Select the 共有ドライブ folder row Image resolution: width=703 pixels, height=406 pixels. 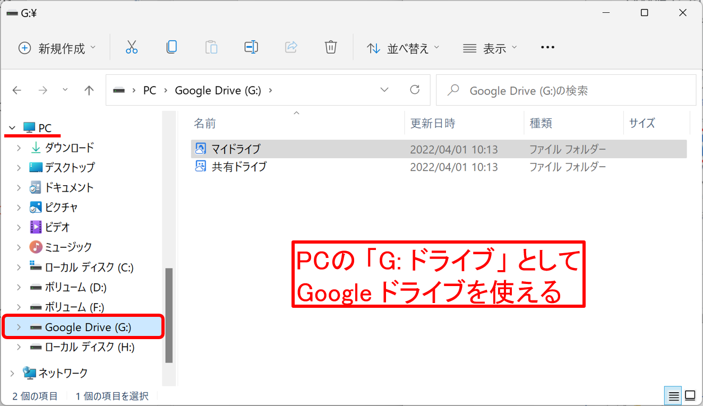pos(439,167)
